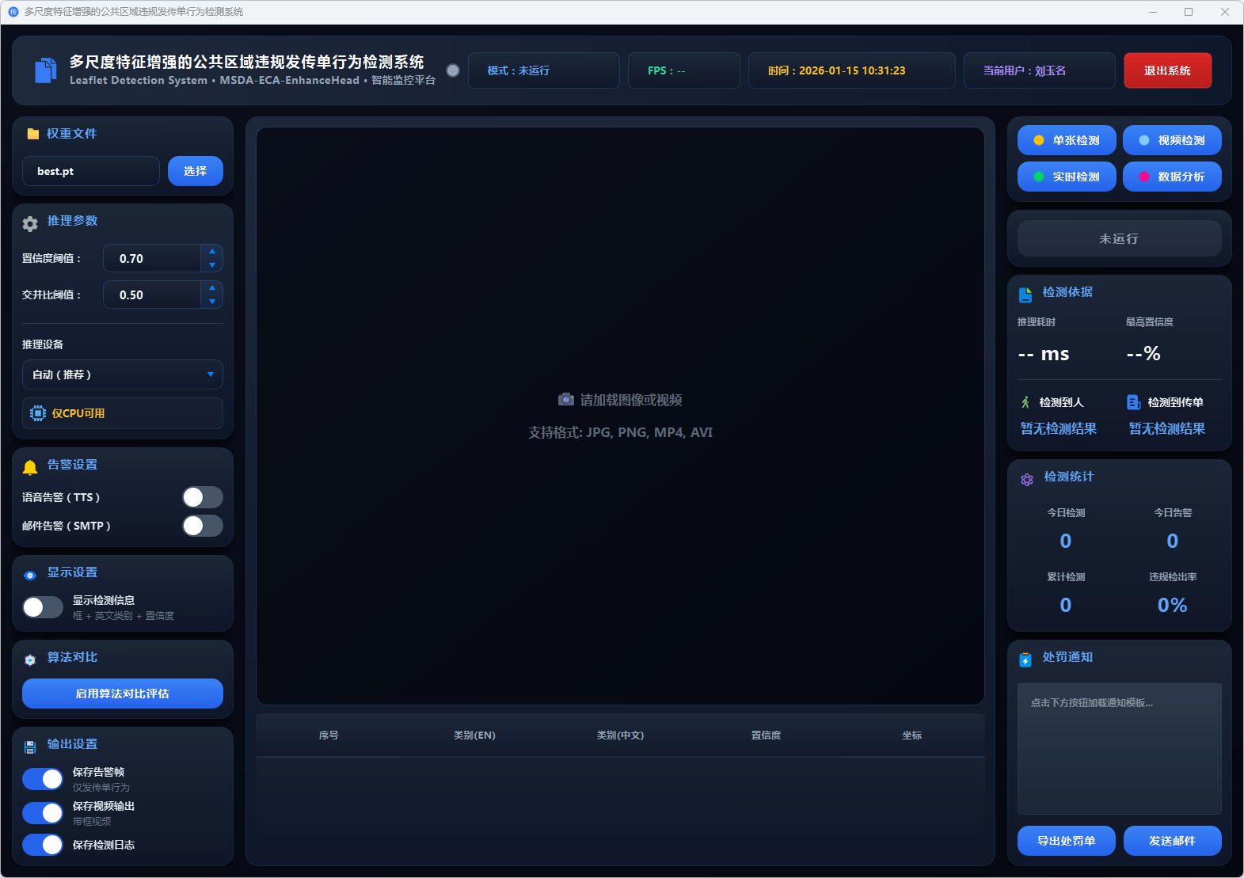Click the penalty notice template text area

click(1119, 748)
